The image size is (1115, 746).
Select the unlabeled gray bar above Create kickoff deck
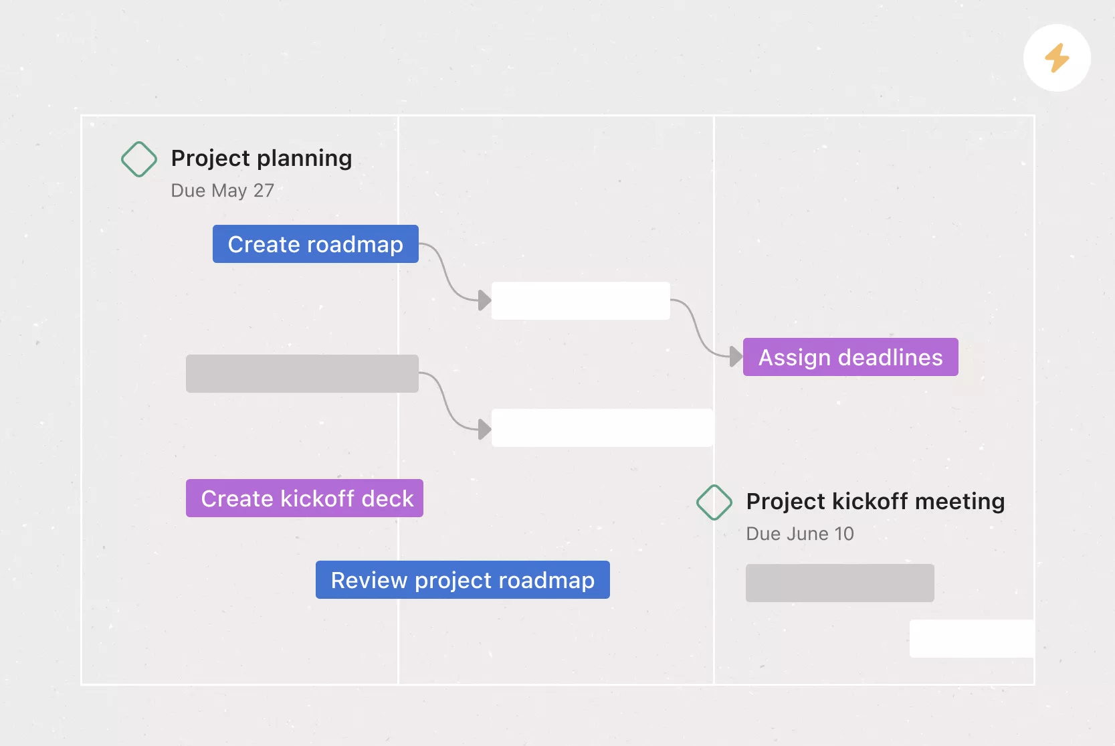(302, 373)
